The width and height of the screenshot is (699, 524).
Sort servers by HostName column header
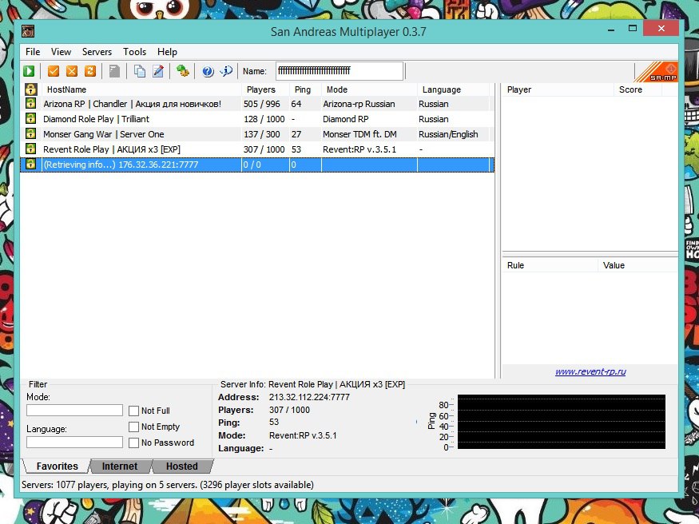[141, 89]
